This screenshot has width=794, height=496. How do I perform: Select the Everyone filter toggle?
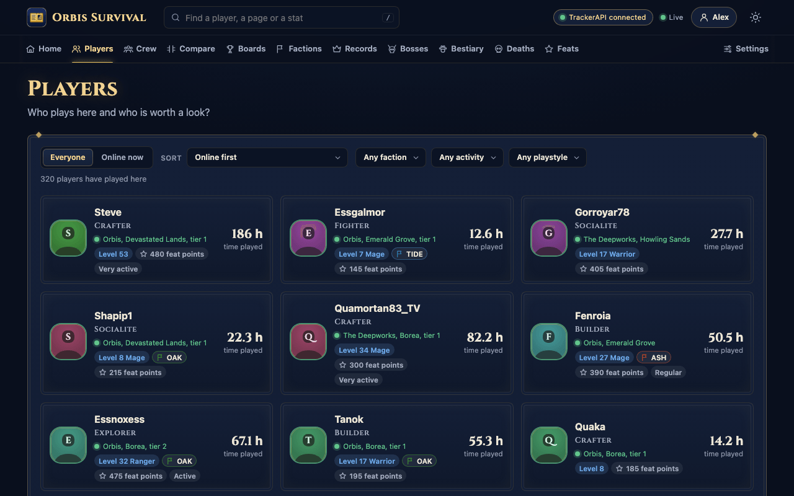point(68,157)
